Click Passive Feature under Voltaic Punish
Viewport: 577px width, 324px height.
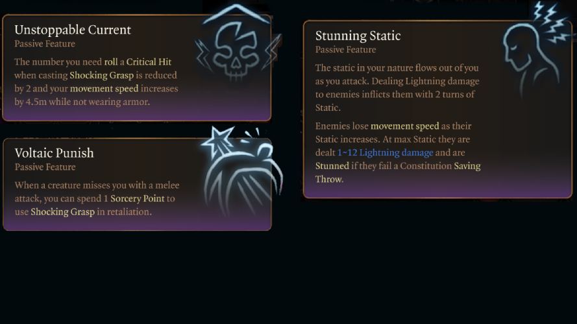(45, 167)
